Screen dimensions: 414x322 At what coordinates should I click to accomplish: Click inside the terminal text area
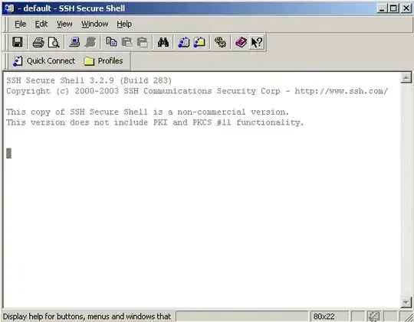202,190
